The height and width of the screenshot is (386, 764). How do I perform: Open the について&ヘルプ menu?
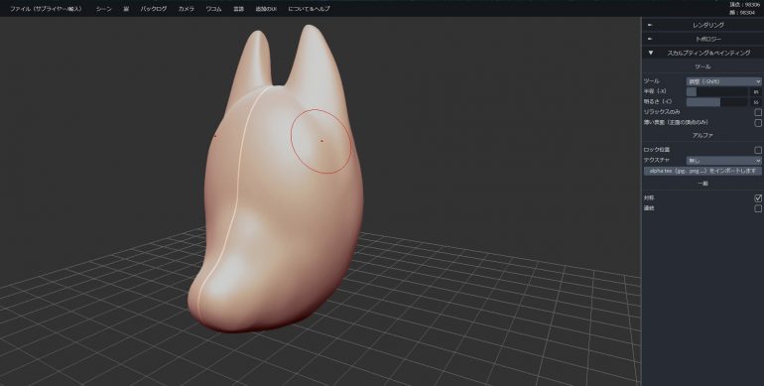point(309,9)
